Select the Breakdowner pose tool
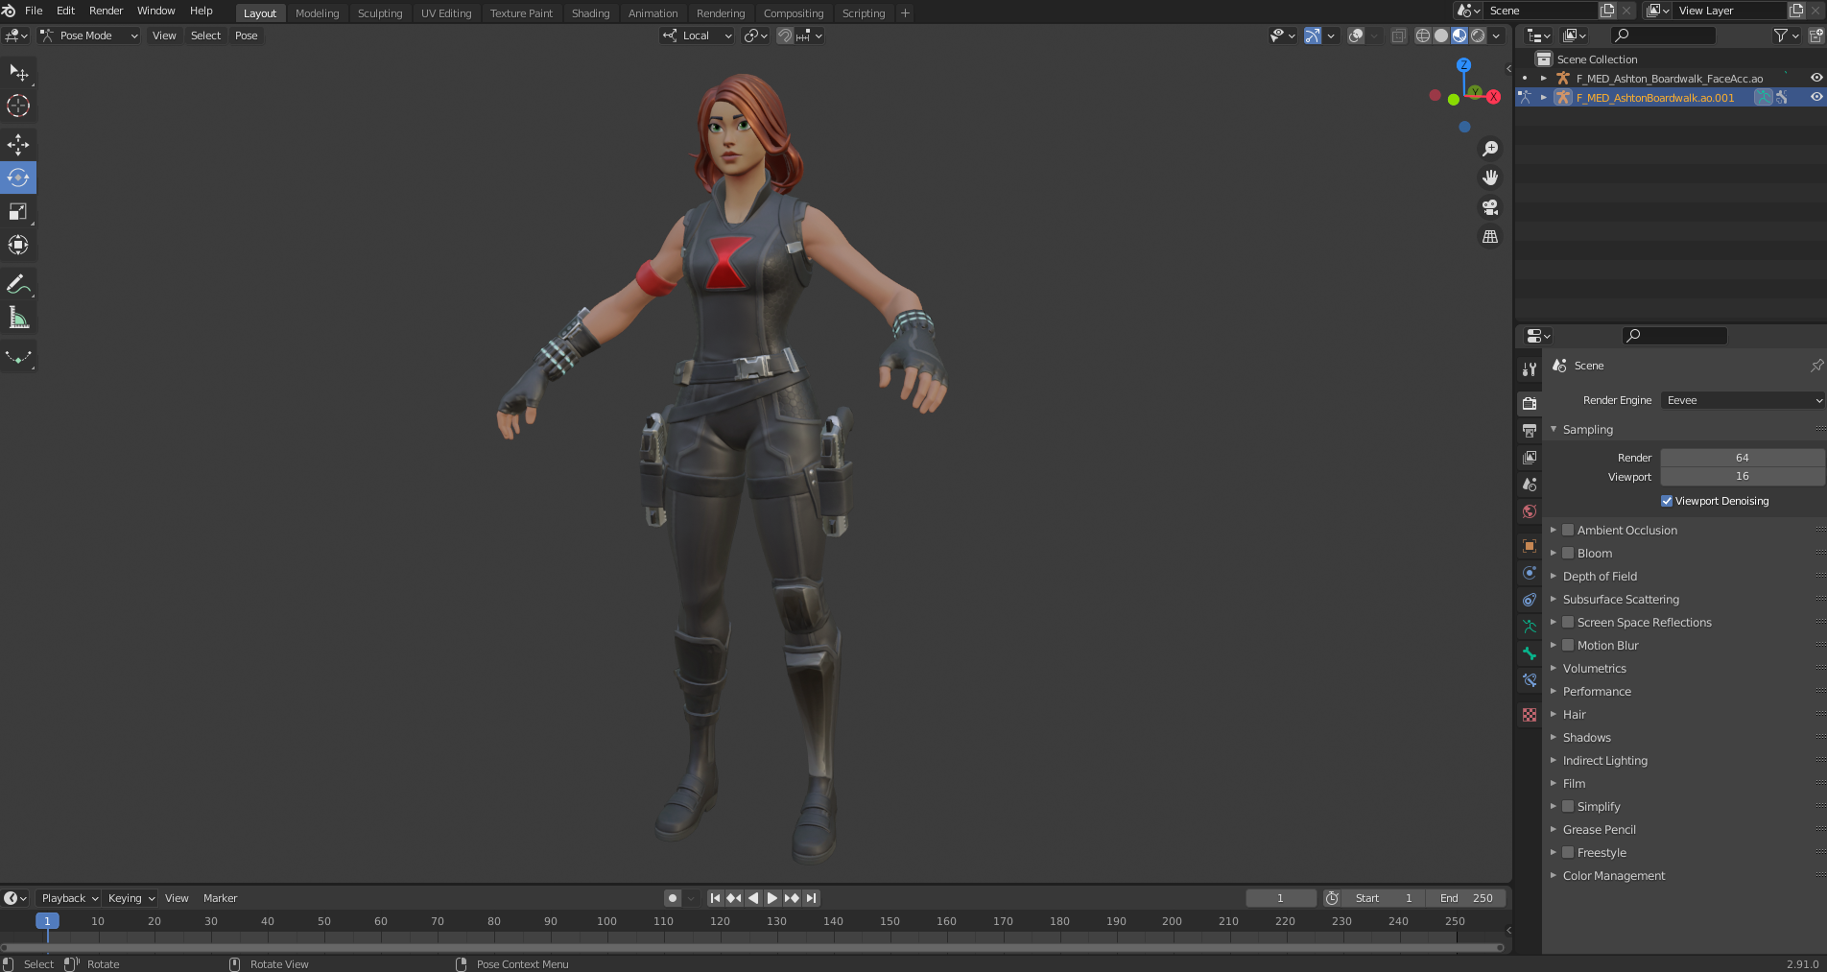The image size is (1827, 972). point(18,357)
